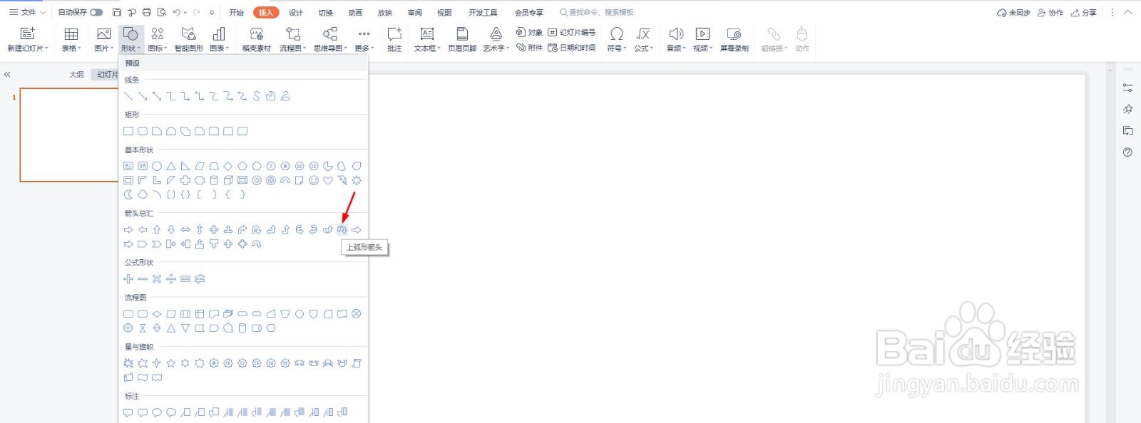Pick the straight line shape
The height and width of the screenshot is (423, 1141).
click(128, 96)
